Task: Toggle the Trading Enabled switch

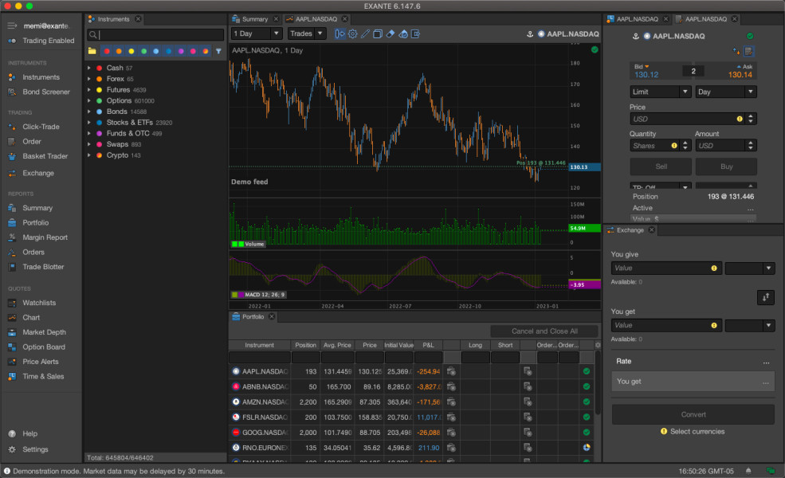Action: tap(13, 41)
